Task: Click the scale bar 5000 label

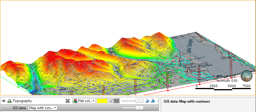Action: pos(232,86)
